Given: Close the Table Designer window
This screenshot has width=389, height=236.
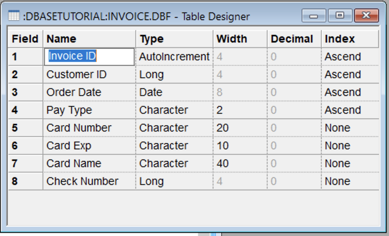Looking at the screenshot, I should (x=366, y=16).
